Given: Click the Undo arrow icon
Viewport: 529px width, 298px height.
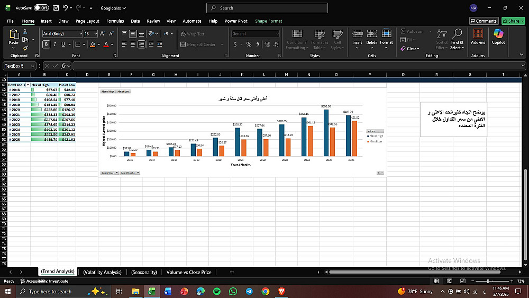Looking at the screenshot, I should click(x=66, y=8).
